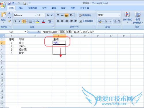Customize the quick access toolbar
The height and width of the screenshot is (108, 144).
pyautogui.click(x=30, y=3)
